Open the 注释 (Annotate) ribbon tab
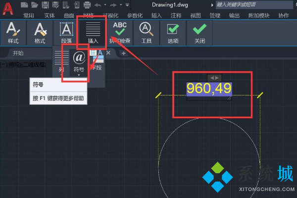This screenshot has height=198, width=297. [x=176, y=15]
